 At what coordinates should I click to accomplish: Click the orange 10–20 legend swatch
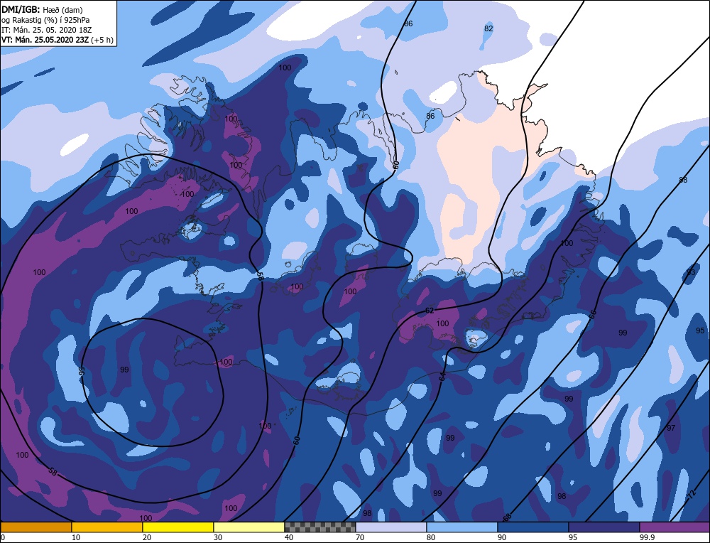(x=107, y=527)
